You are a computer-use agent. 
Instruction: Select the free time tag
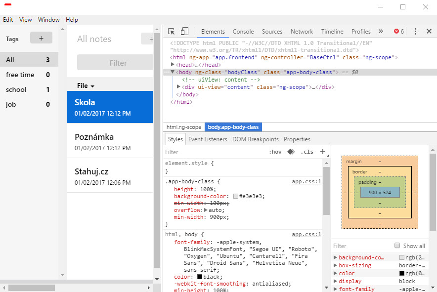pyautogui.click(x=29, y=75)
